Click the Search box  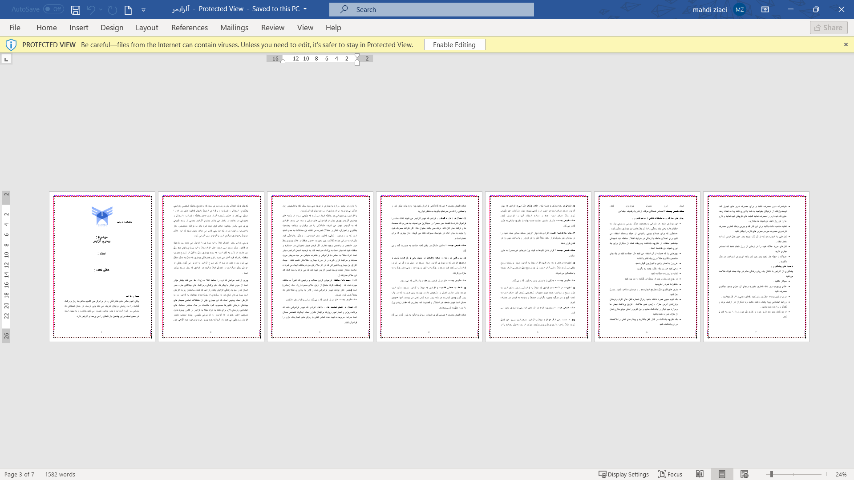[x=431, y=9]
